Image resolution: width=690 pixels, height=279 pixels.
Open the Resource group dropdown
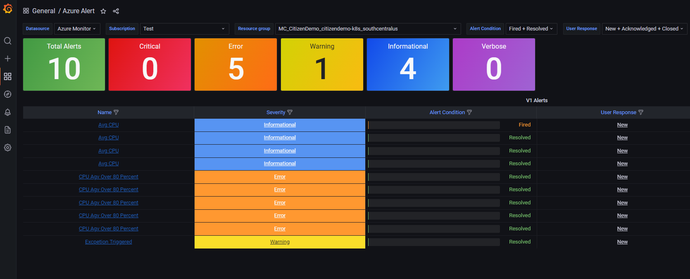click(368, 29)
